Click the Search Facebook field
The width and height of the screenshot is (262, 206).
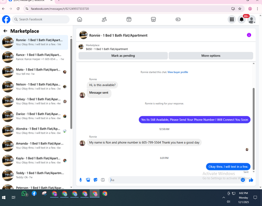(41, 19)
